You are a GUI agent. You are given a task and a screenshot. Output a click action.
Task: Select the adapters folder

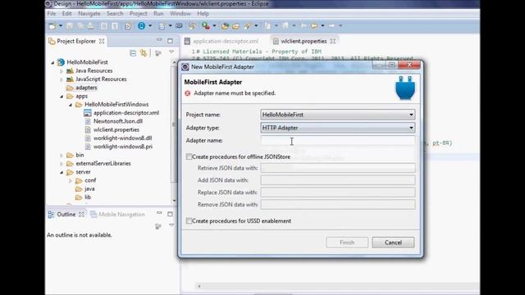coord(86,88)
